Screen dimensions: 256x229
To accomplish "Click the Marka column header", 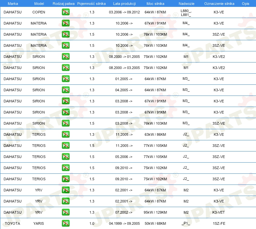I will pos(13,4).
